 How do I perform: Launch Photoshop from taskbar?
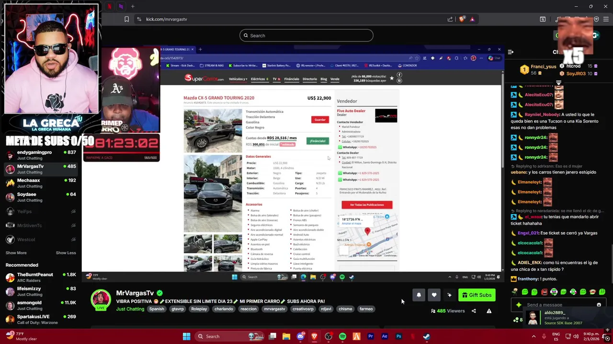[398, 336]
